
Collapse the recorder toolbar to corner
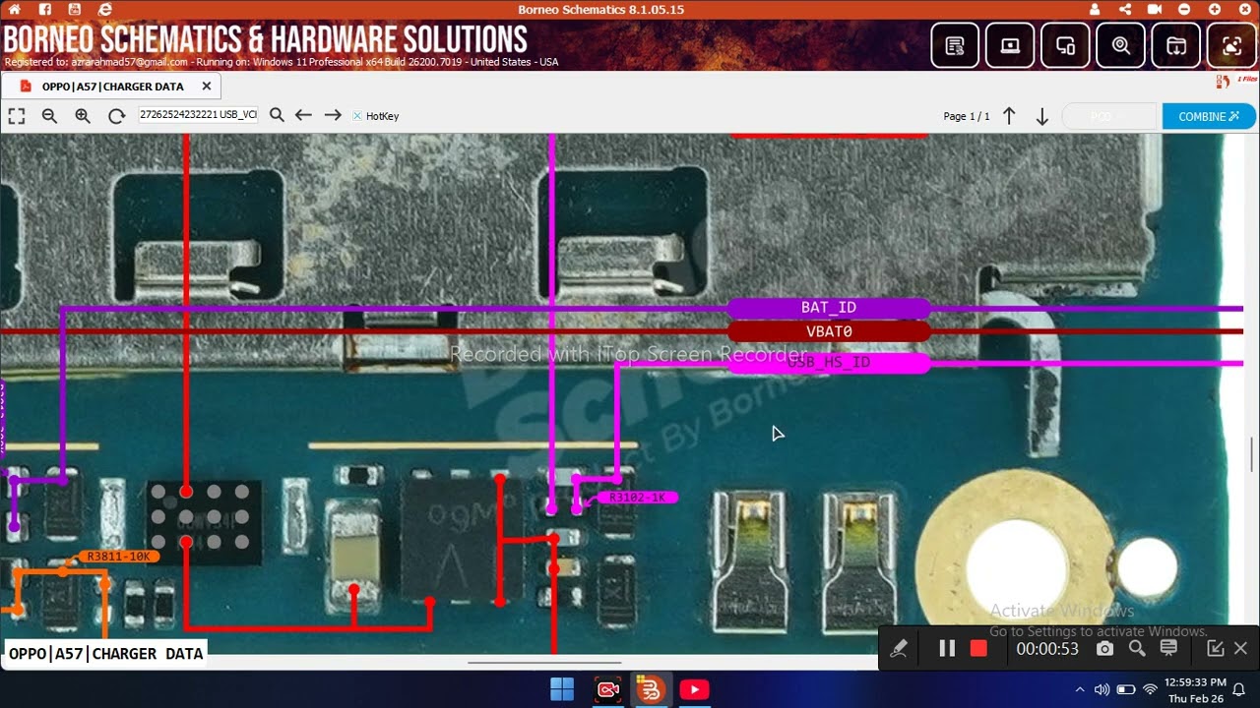[x=1216, y=648]
